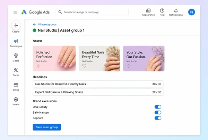Open Billing in sidebar
208x140 pixels.
tap(16, 87)
